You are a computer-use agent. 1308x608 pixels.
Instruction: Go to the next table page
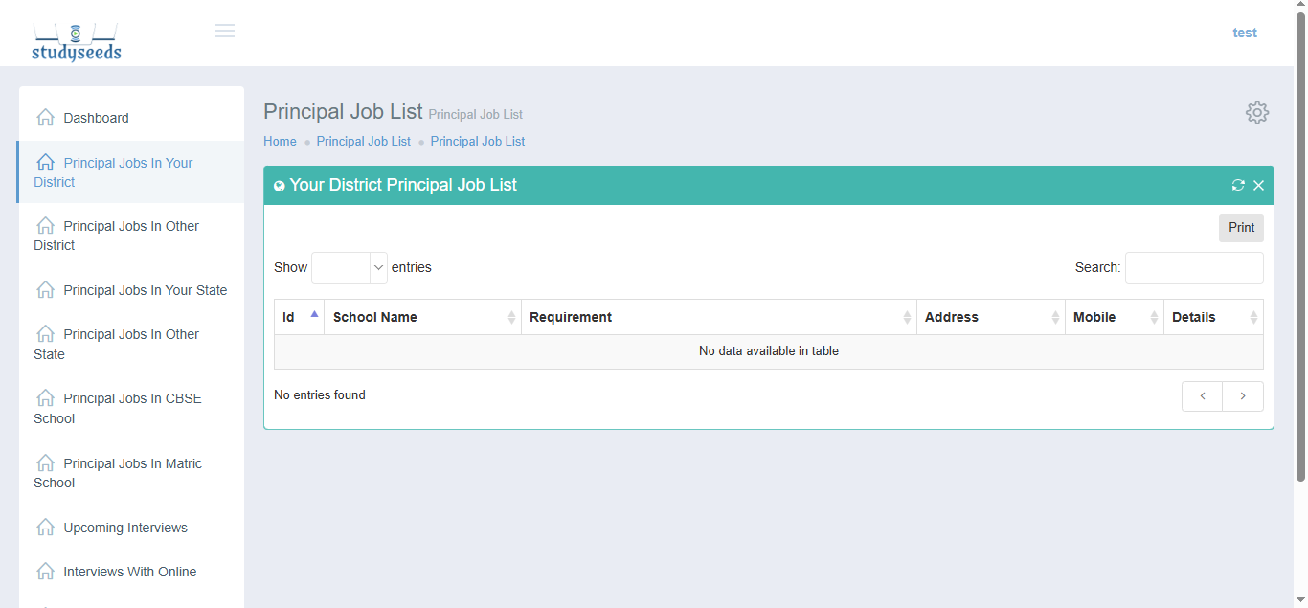click(1243, 396)
